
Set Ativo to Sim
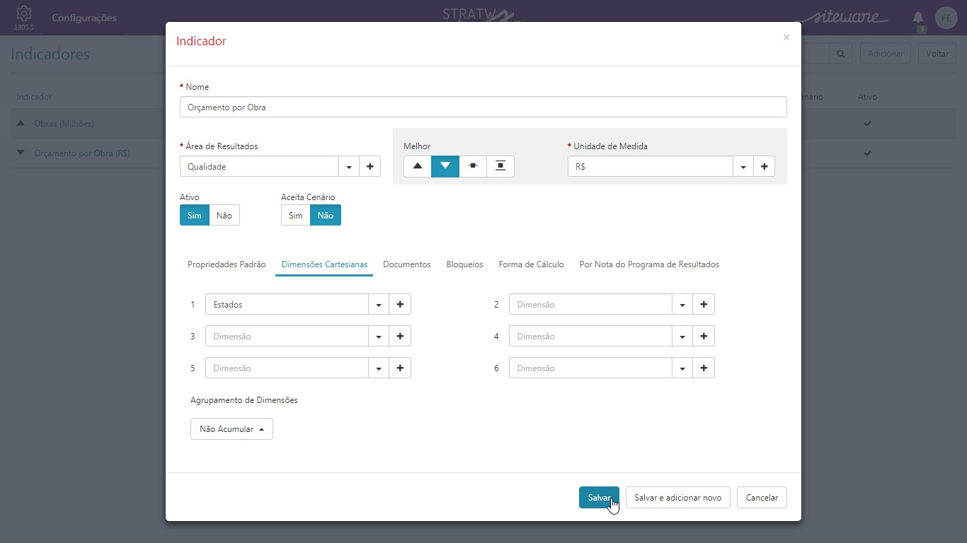click(x=195, y=215)
